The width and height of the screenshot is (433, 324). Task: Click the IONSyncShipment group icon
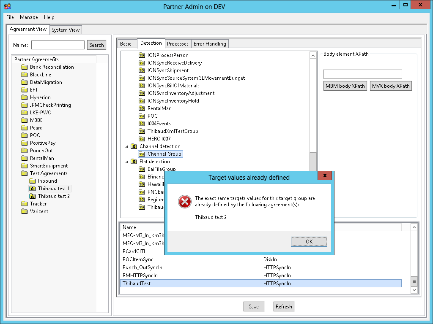[x=142, y=70]
